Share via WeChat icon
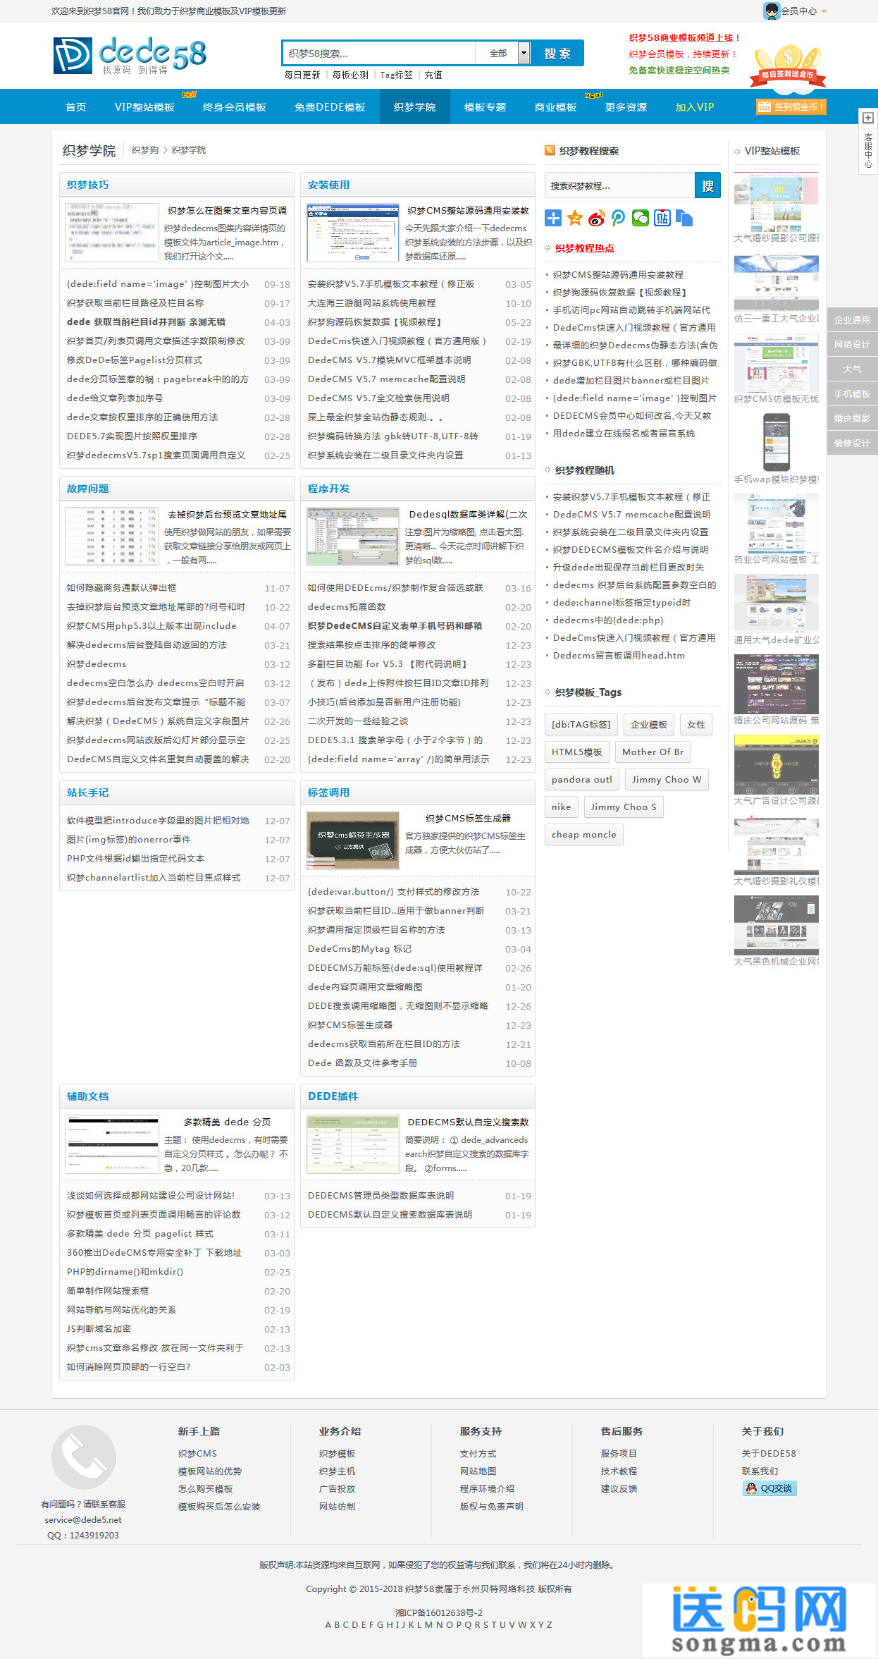 tap(641, 219)
